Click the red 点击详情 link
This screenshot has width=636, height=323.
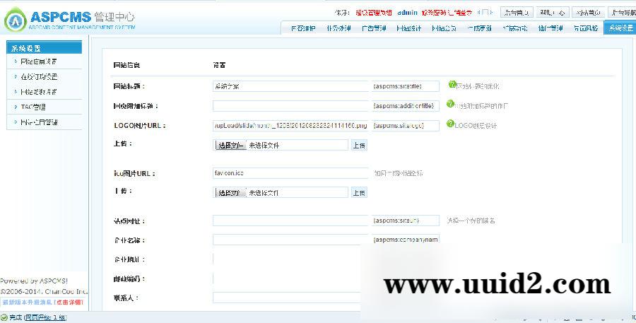(x=69, y=303)
